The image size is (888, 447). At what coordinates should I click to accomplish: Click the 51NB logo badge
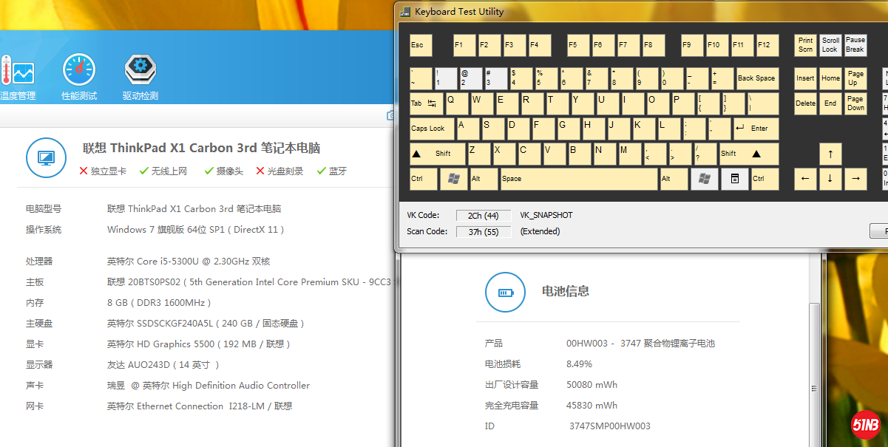pyautogui.click(x=867, y=425)
